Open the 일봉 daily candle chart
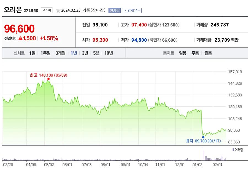Screen dimensions: 248x172 click(x=183, y=53)
